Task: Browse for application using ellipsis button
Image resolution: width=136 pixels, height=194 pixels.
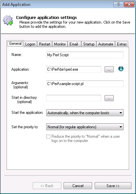Action: 109,69
